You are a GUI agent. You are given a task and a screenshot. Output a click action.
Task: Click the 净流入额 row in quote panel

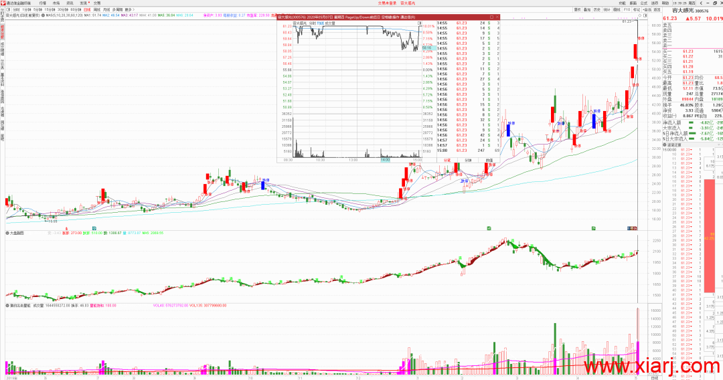tap(693, 123)
